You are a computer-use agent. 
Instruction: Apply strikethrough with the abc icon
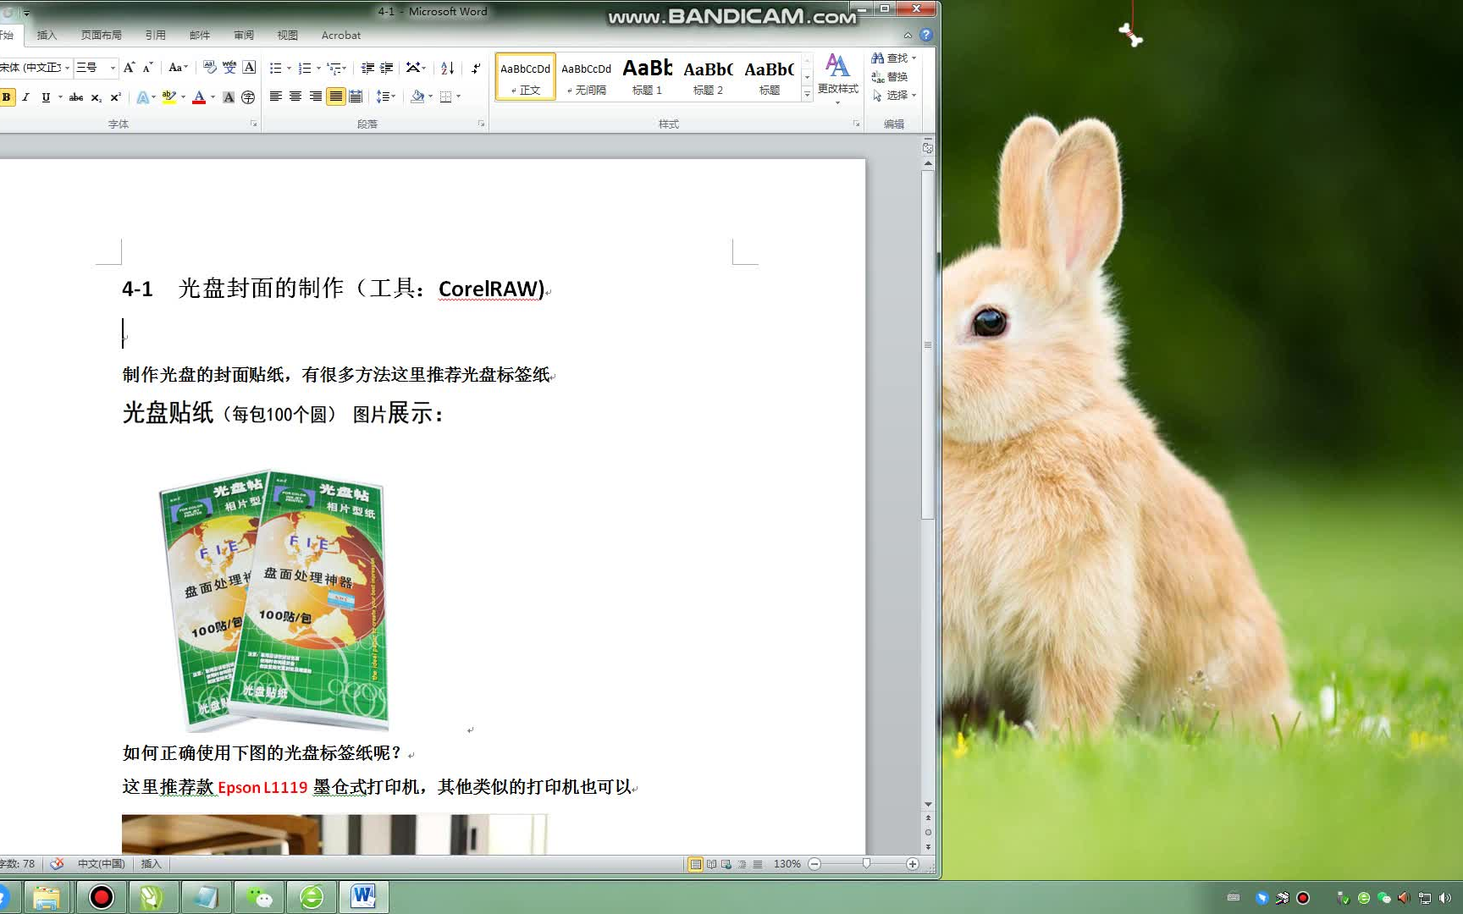pyautogui.click(x=76, y=97)
